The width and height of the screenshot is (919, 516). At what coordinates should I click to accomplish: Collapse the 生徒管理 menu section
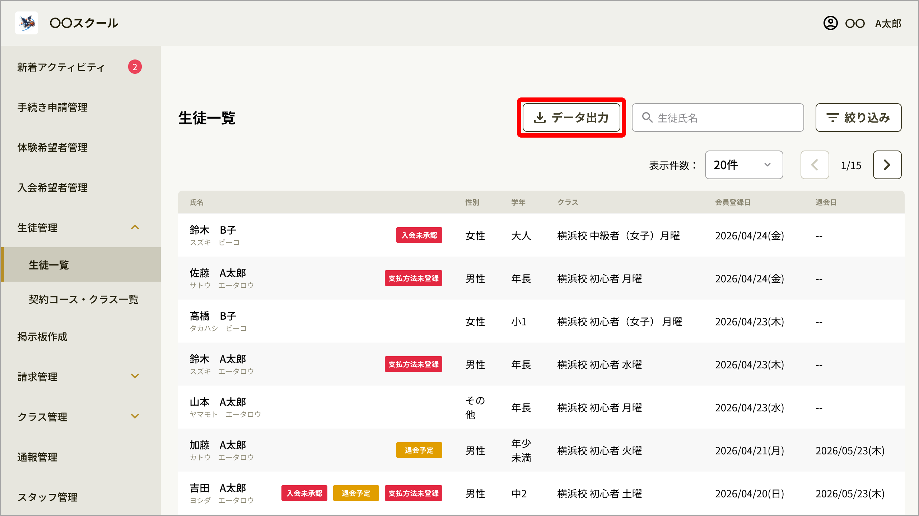click(135, 228)
